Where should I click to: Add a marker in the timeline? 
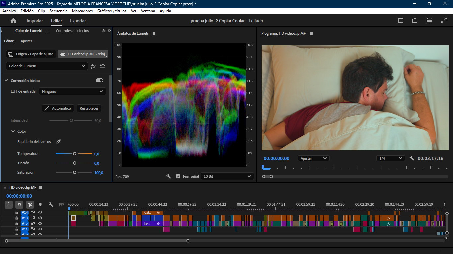coord(40,205)
